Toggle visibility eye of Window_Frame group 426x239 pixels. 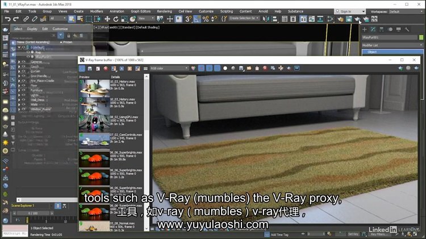[x=24, y=109]
